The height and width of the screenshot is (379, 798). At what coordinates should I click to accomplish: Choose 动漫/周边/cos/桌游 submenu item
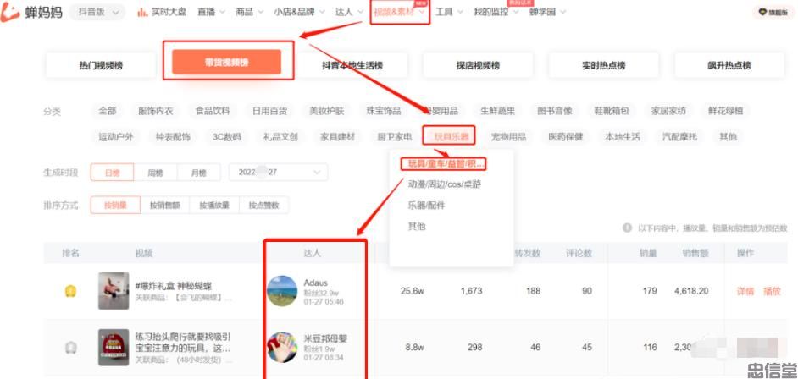click(x=444, y=184)
